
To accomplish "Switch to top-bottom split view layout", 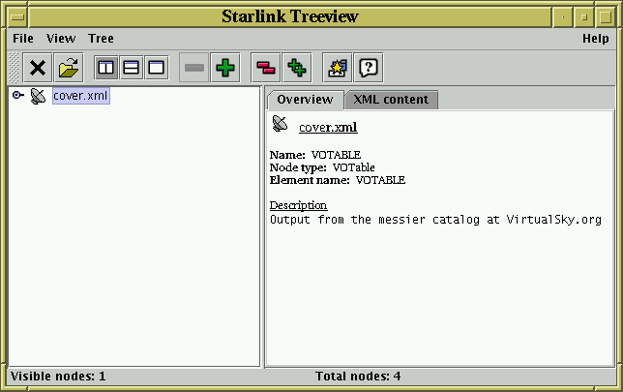I will 131,68.
